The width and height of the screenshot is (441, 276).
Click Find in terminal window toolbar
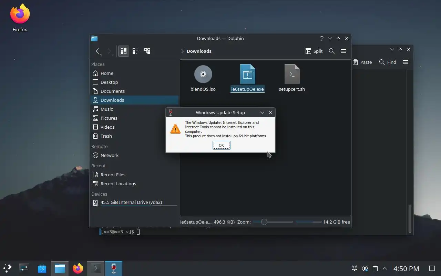(x=388, y=62)
